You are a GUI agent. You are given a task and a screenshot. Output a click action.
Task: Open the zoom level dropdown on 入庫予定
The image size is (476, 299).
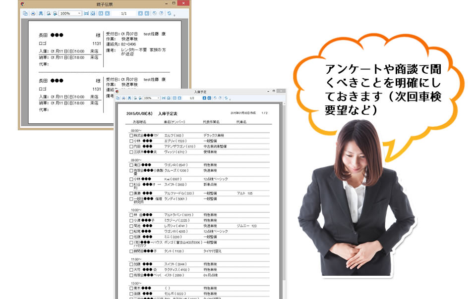pos(158,98)
